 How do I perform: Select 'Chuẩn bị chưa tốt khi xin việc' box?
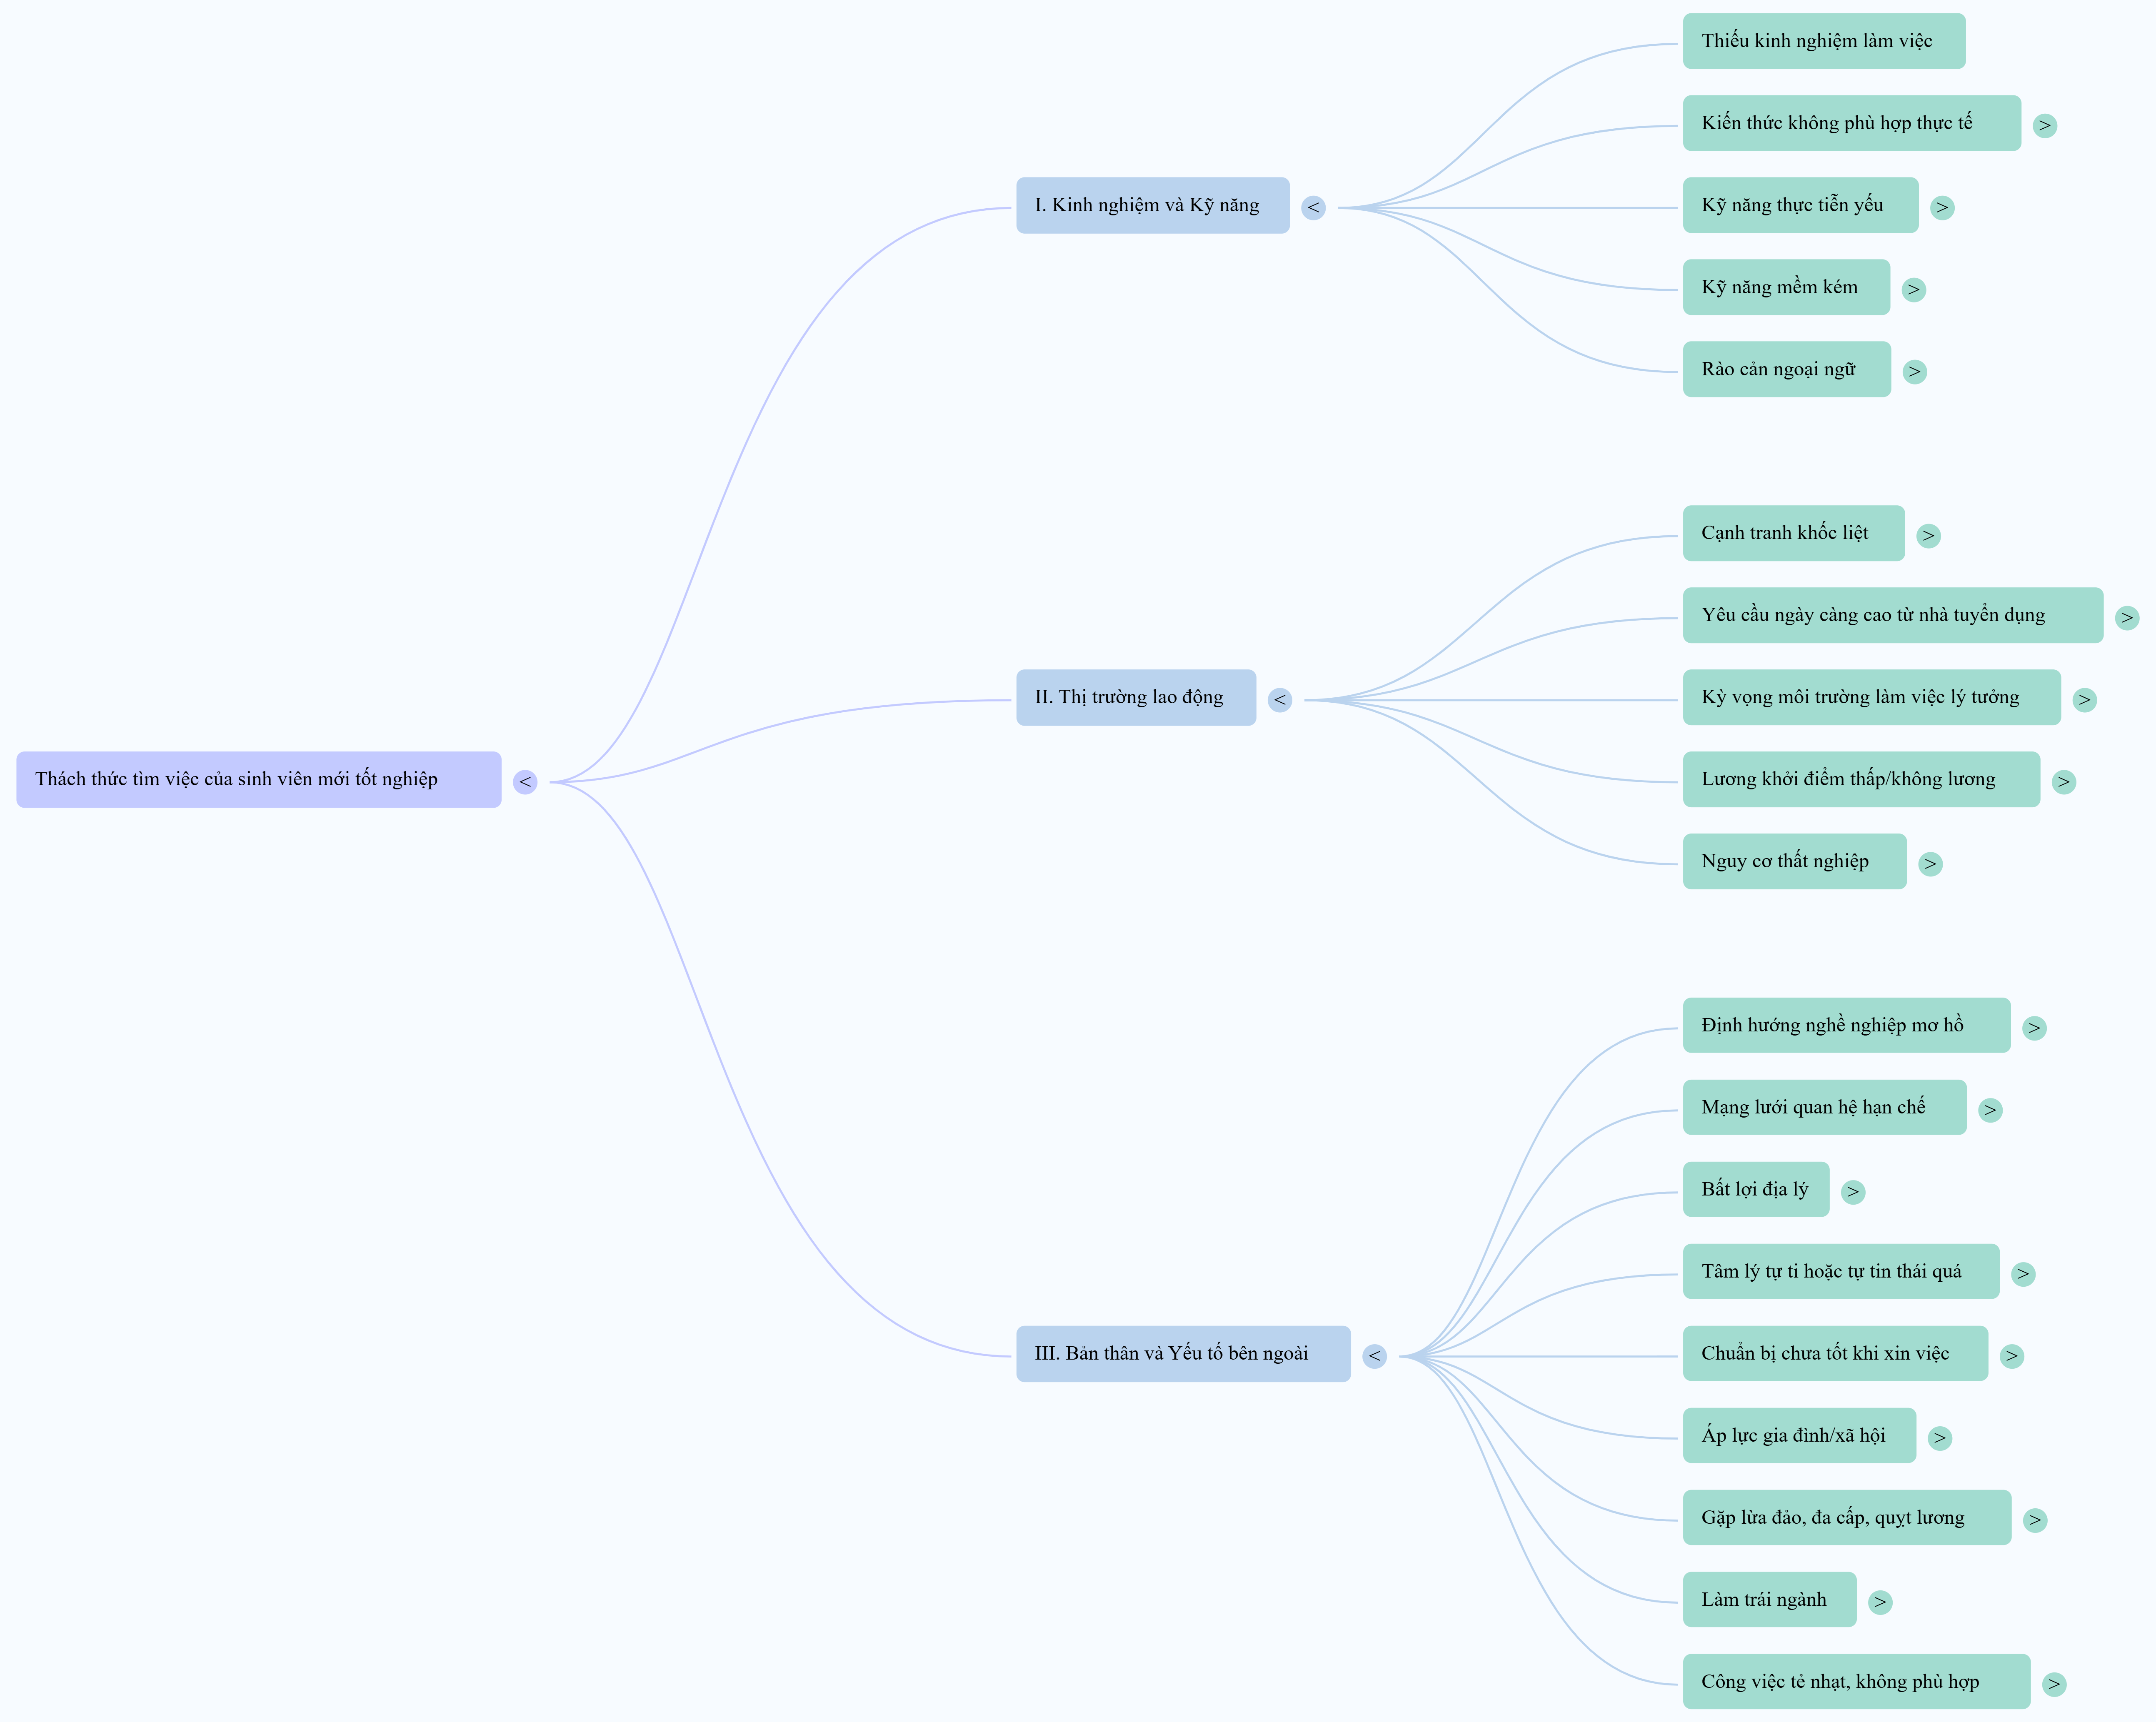point(1835,1353)
